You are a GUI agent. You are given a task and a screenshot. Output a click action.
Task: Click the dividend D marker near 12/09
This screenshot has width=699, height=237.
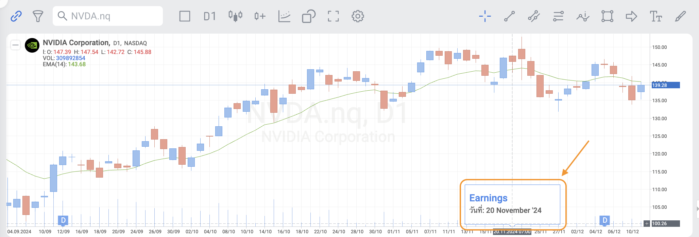click(63, 220)
